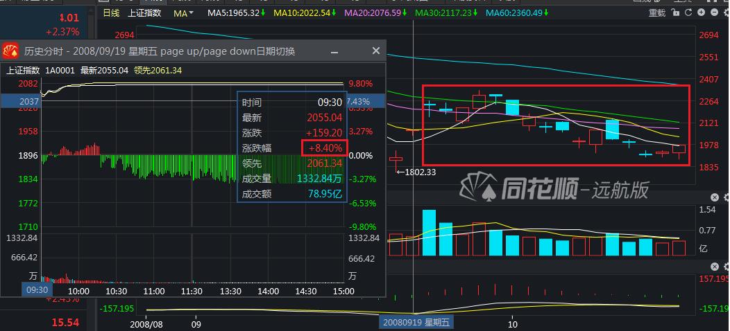
Task: Click the 09:30 time marker in popup
Action: pos(37,289)
